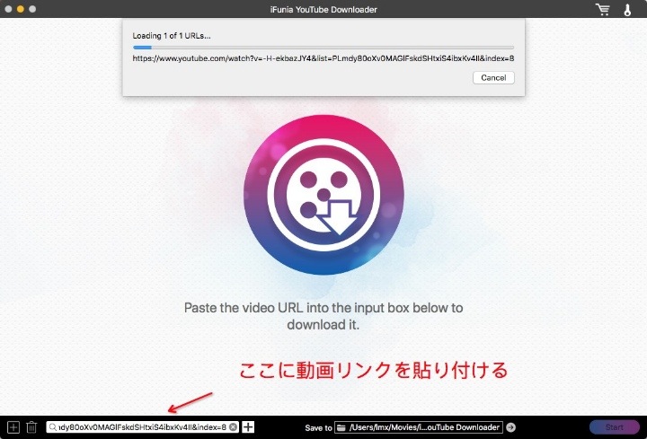Select the Save to path field
The image size is (647, 439).
(x=424, y=427)
